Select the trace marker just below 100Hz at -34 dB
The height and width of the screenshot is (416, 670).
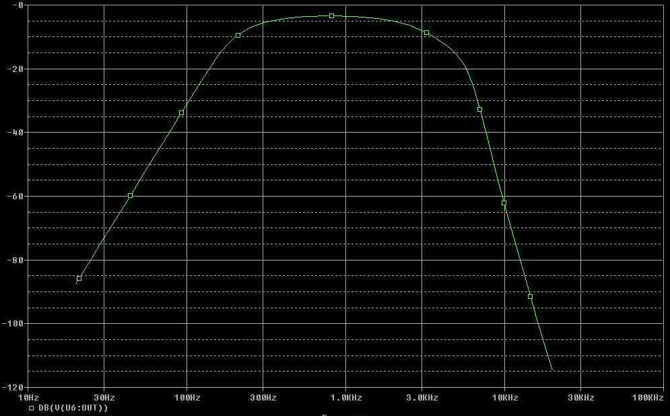coord(181,113)
